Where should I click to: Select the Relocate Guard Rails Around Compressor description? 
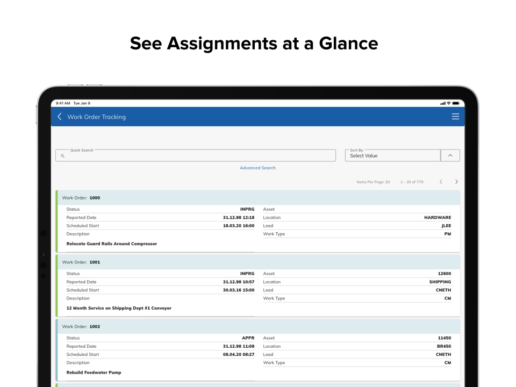[112, 243]
